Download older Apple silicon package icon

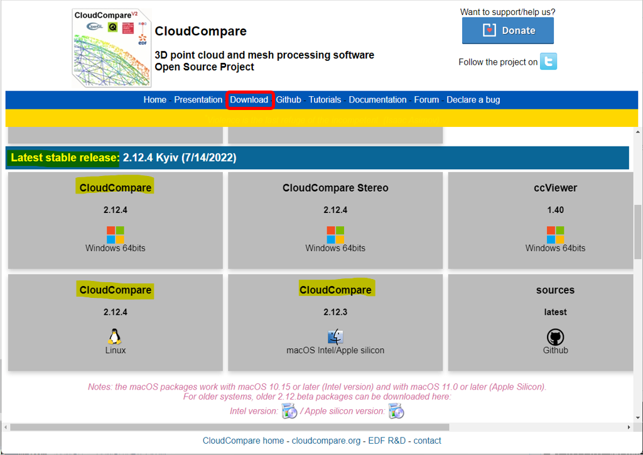396,412
